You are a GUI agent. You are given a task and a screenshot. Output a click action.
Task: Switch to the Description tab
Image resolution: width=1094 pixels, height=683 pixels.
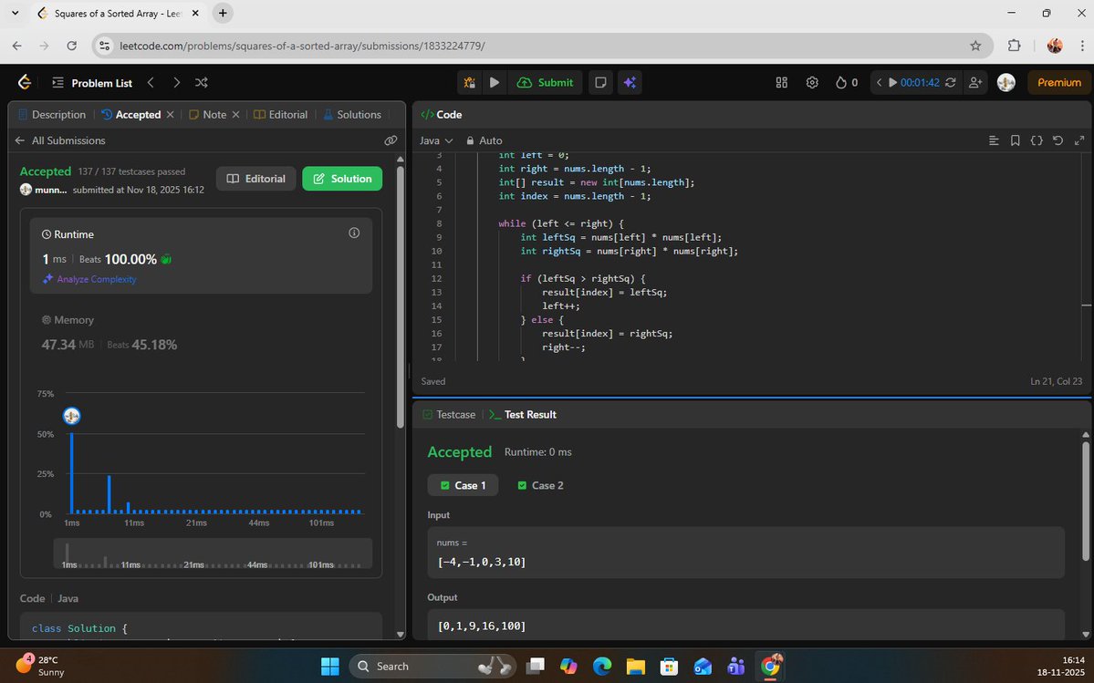(x=56, y=114)
